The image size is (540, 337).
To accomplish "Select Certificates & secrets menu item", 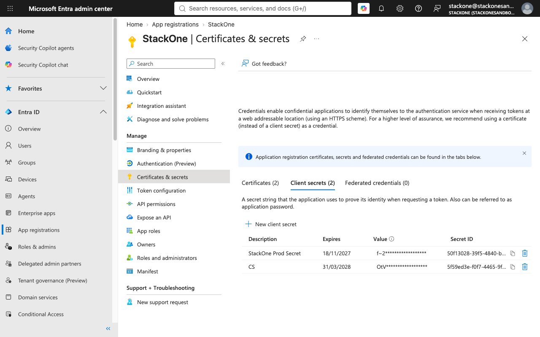I will coord(174,177).
